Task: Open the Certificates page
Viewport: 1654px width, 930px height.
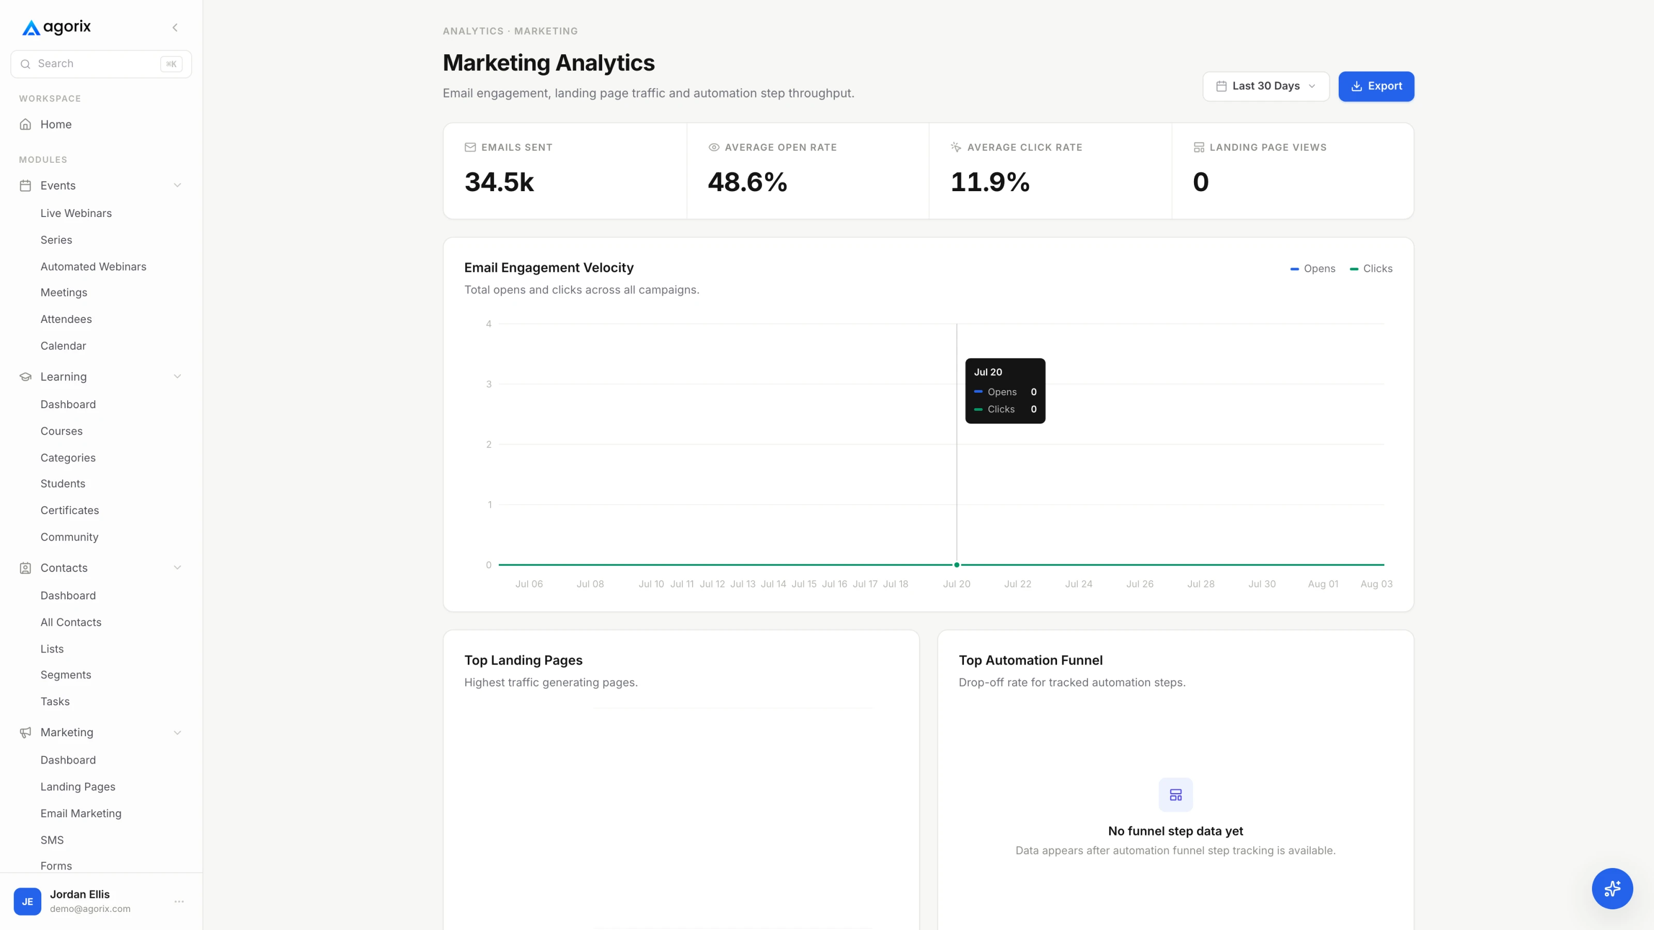Action: tap(69, 510)
